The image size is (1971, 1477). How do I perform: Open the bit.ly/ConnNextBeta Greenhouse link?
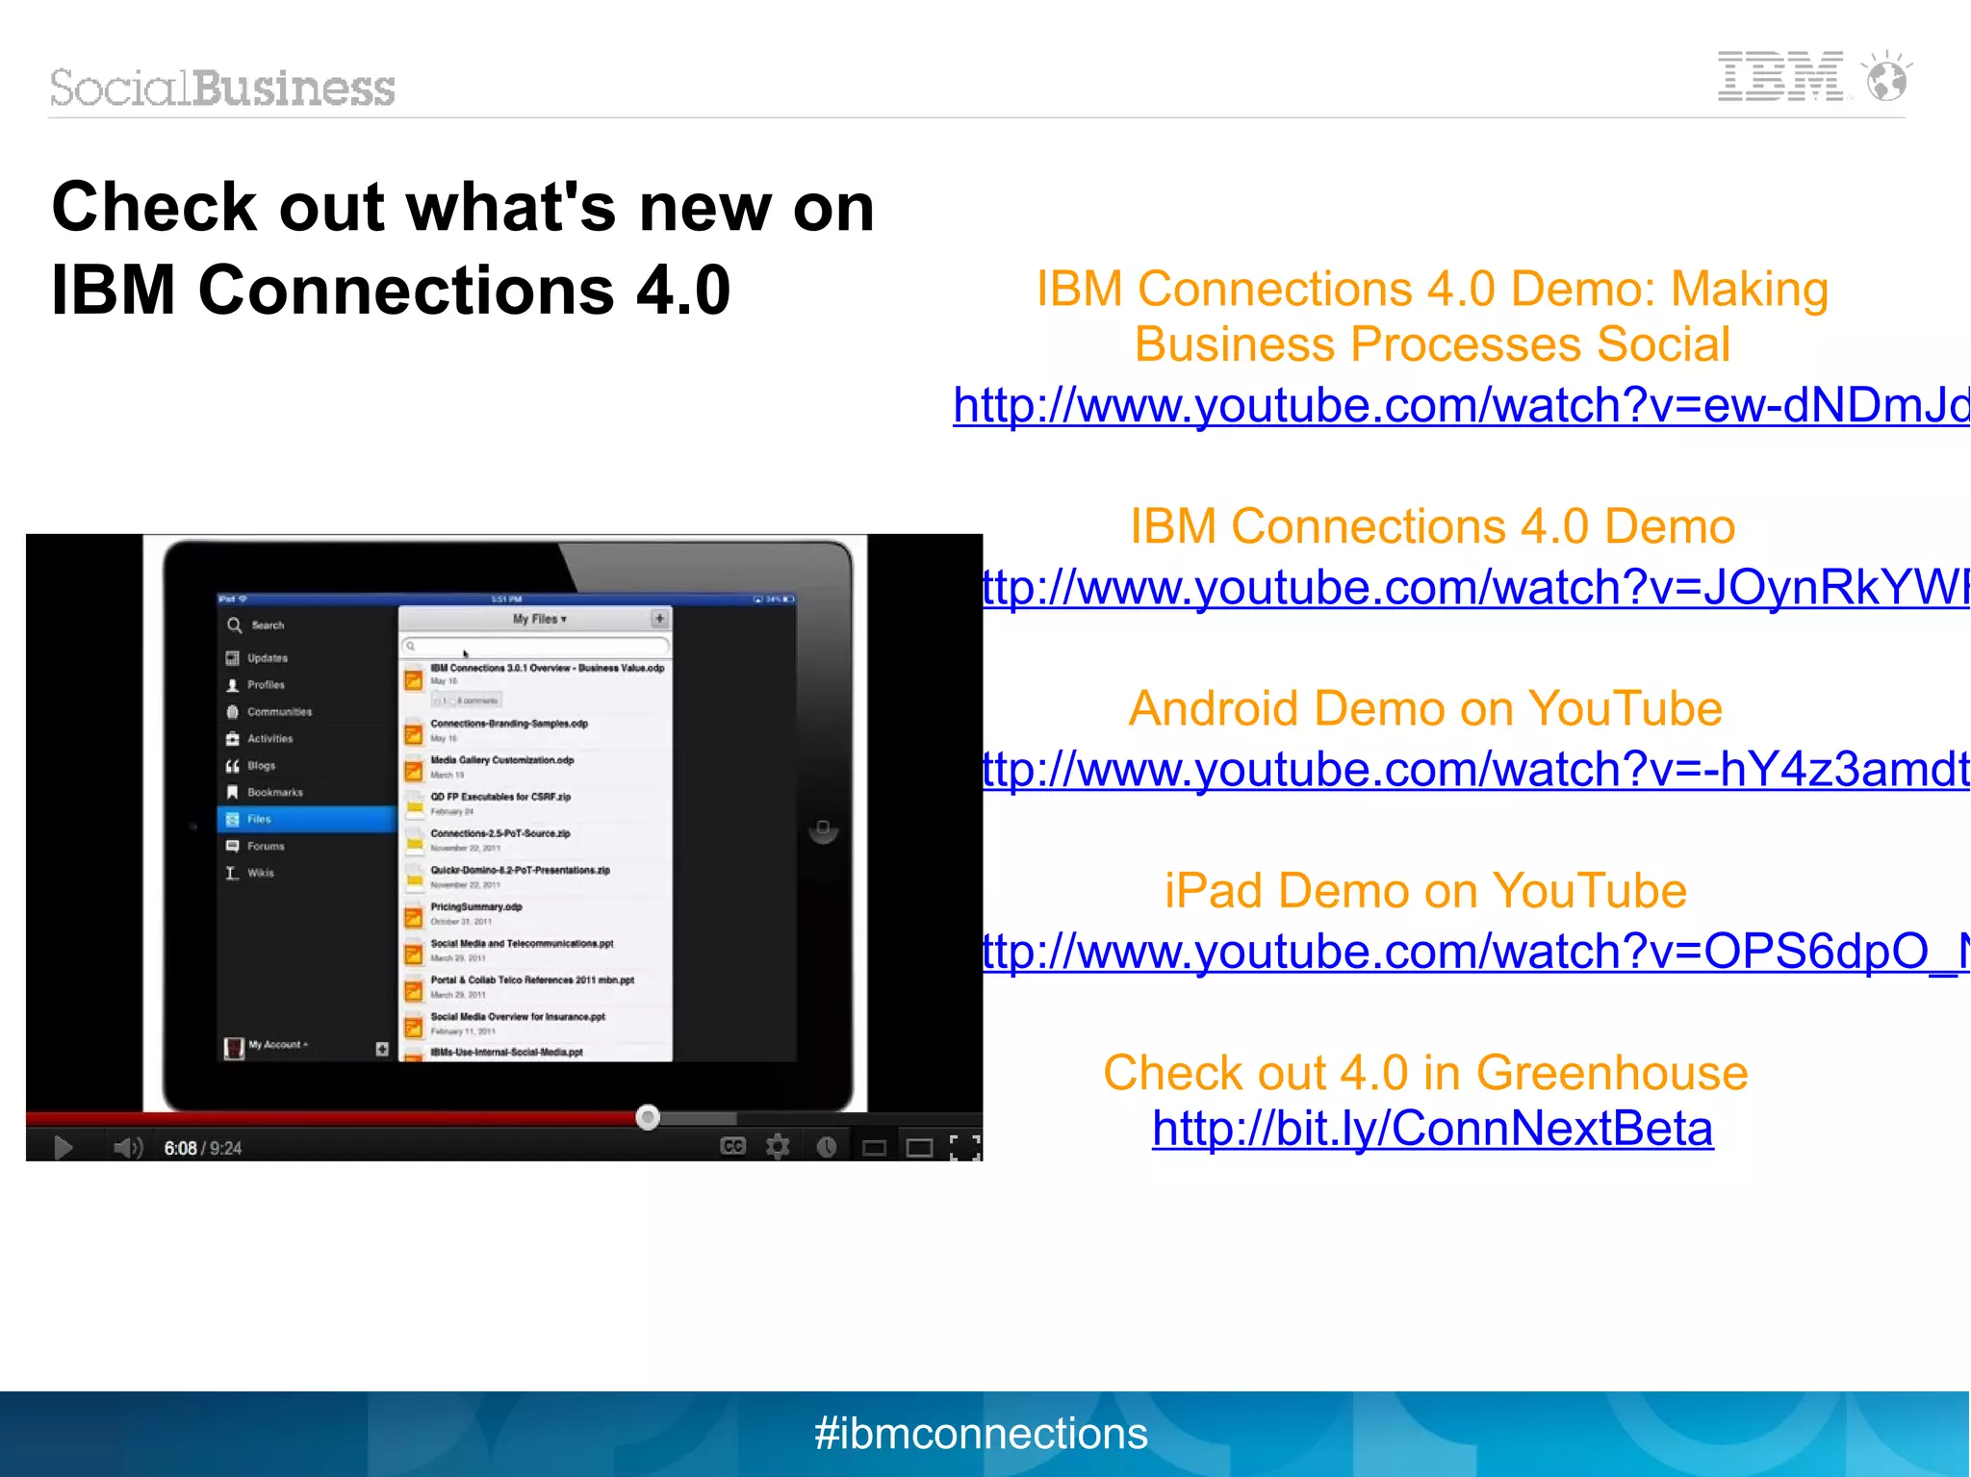pyautogui.click(x=1432, y=1128)
